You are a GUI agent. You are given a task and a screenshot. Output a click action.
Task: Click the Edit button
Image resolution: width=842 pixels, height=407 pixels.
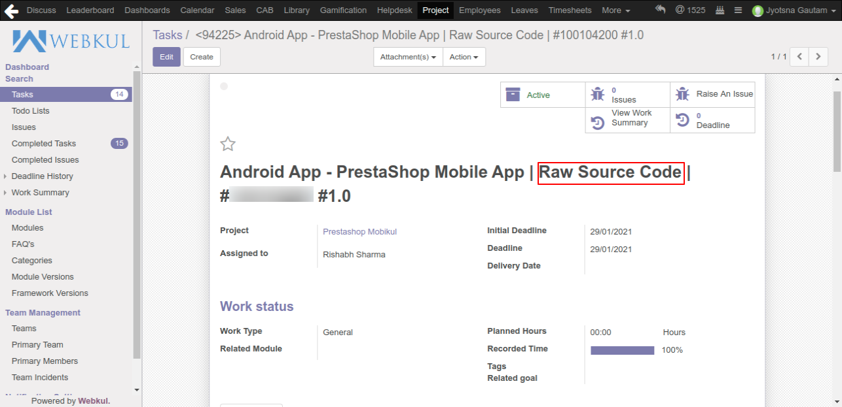(166, 57)
